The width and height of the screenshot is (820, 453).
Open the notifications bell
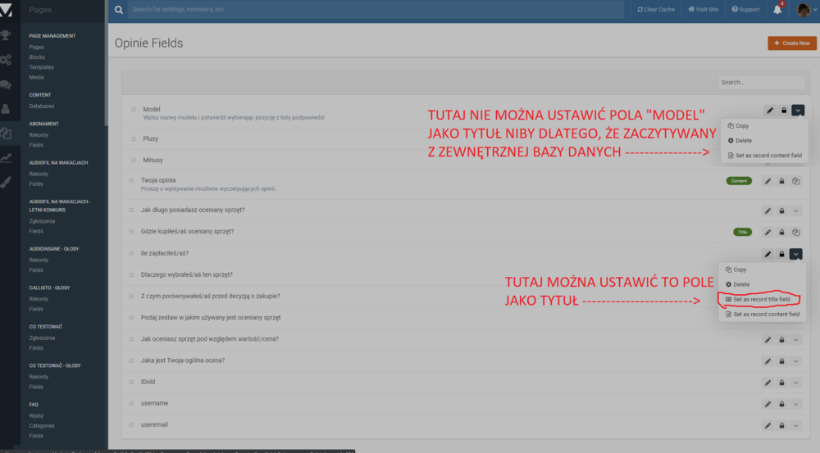pos(777,9)
